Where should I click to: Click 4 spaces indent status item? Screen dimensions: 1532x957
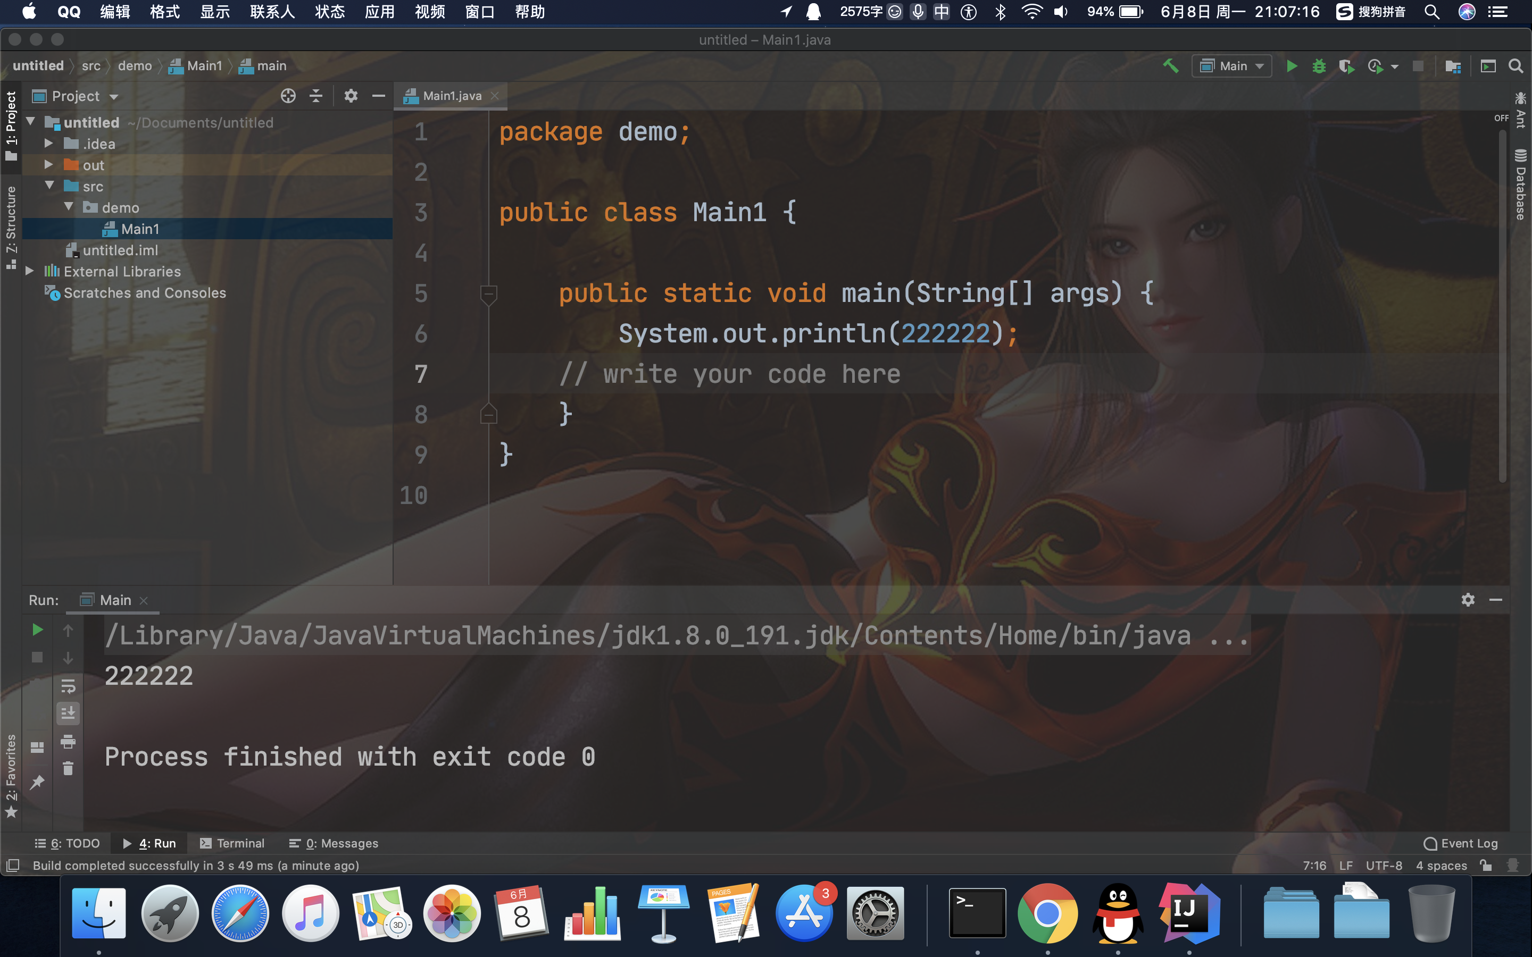point(1442,865)
